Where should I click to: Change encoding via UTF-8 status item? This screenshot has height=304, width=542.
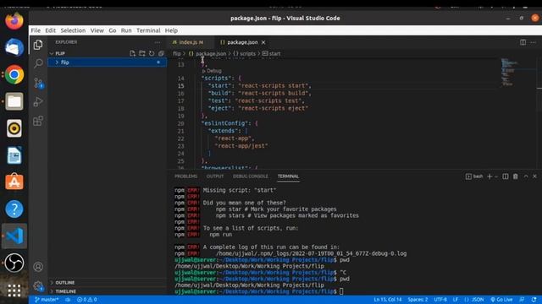[440, 300]
